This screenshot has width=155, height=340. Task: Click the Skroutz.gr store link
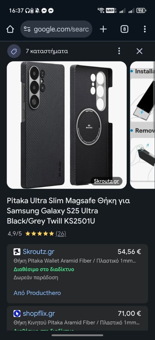pos(39,252)
